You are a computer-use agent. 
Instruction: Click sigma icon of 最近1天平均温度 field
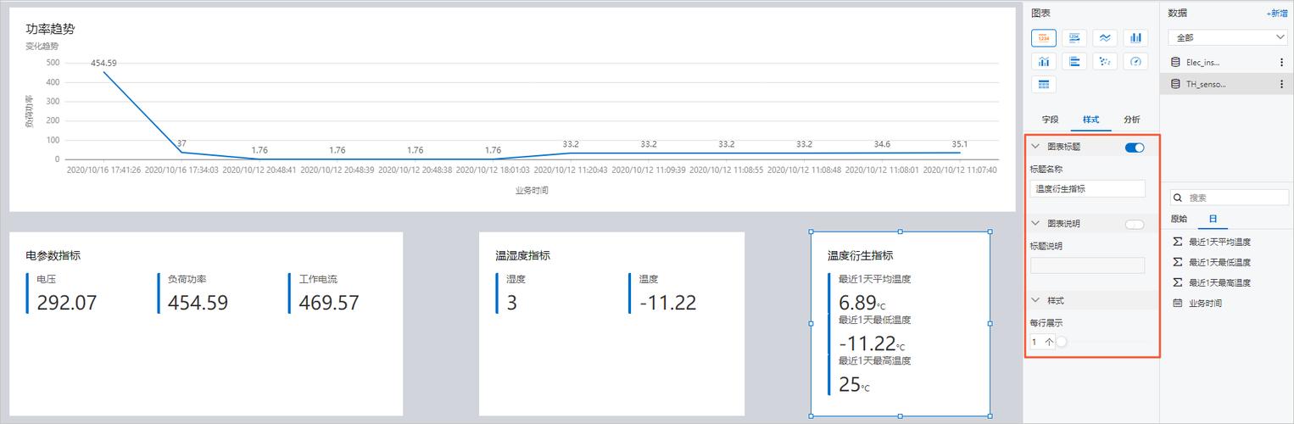point(1177,242)
